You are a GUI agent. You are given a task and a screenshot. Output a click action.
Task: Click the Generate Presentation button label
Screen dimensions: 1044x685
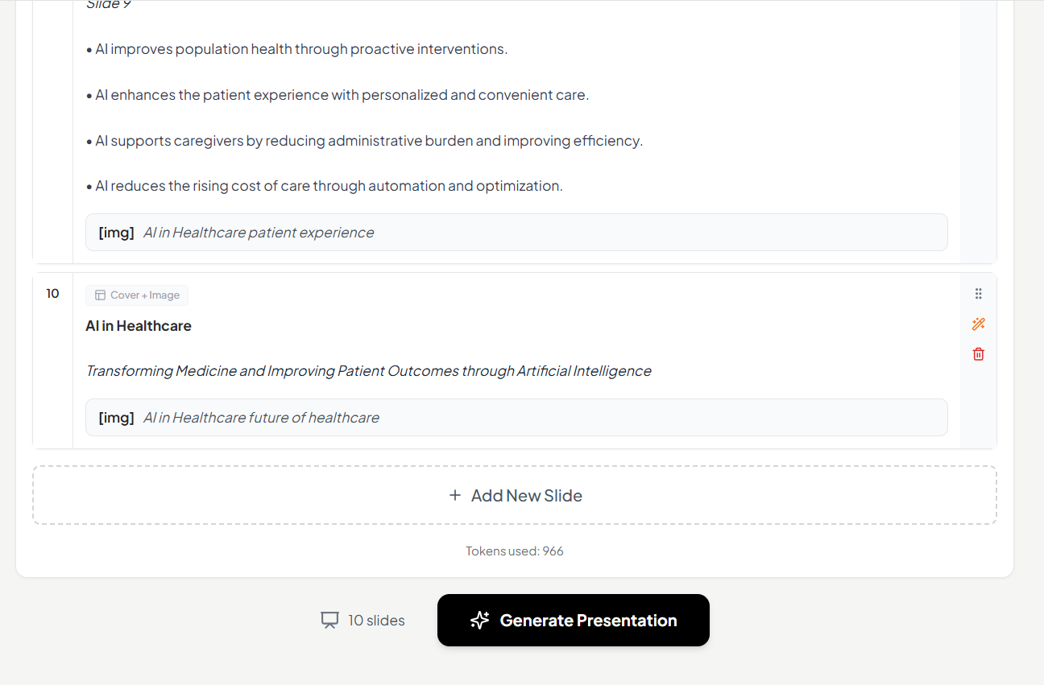(x=588, y=621)
